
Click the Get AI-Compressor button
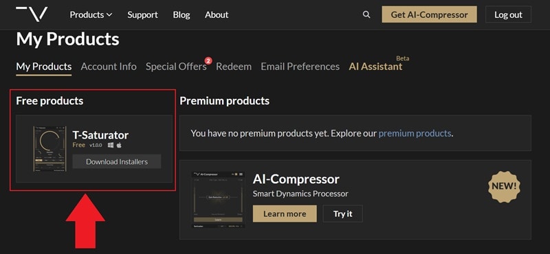(x=429, y=14)
